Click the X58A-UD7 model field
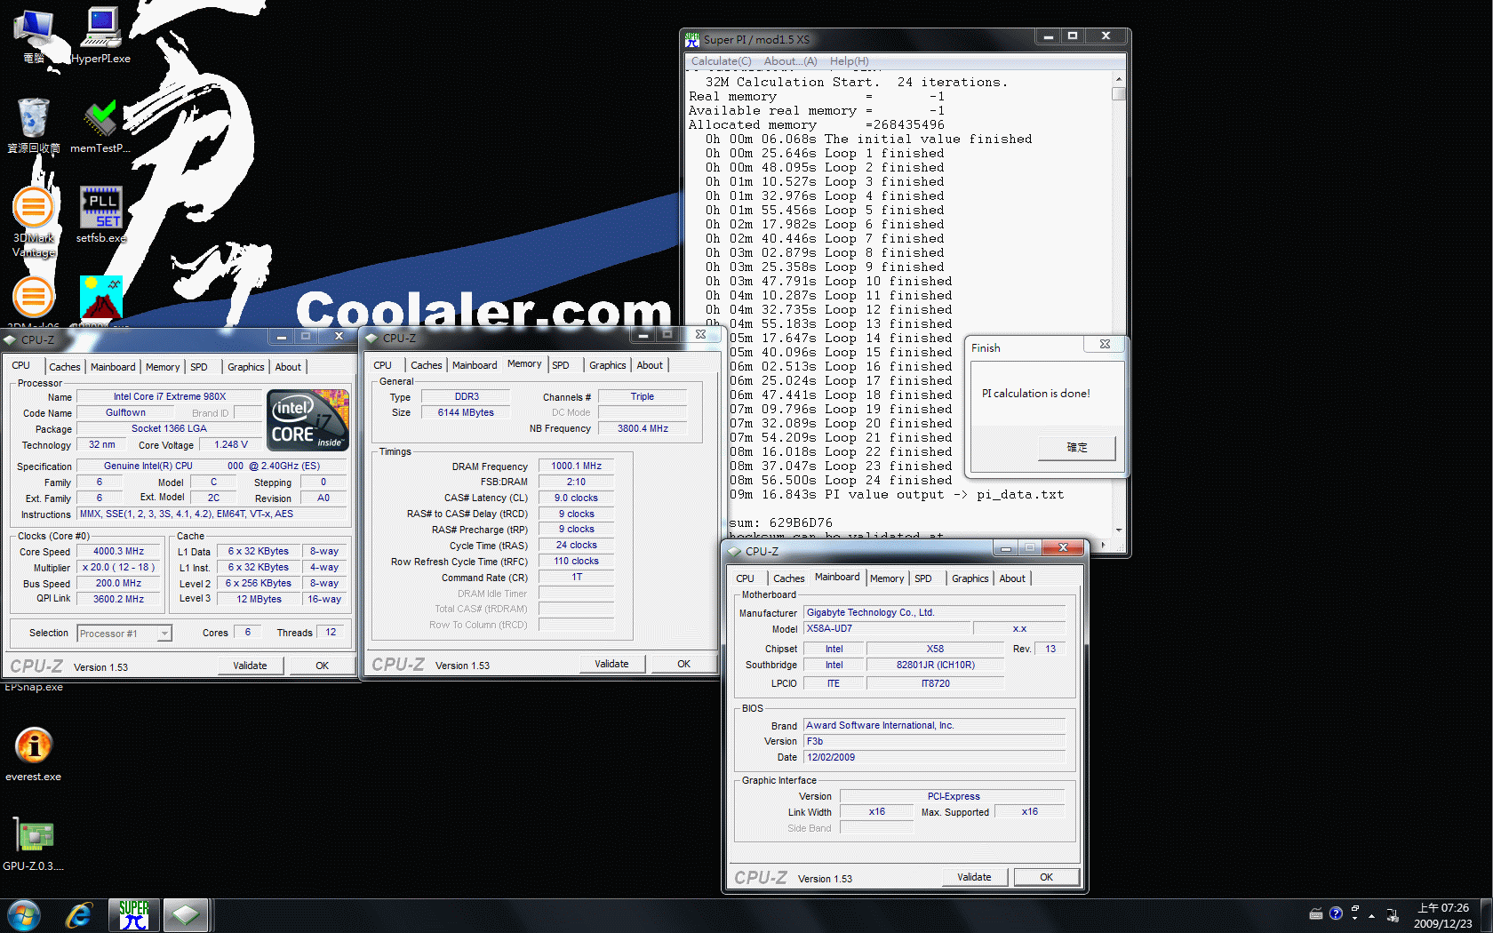The width and height of the screenshot is (1493, 933). pos(886,629)
